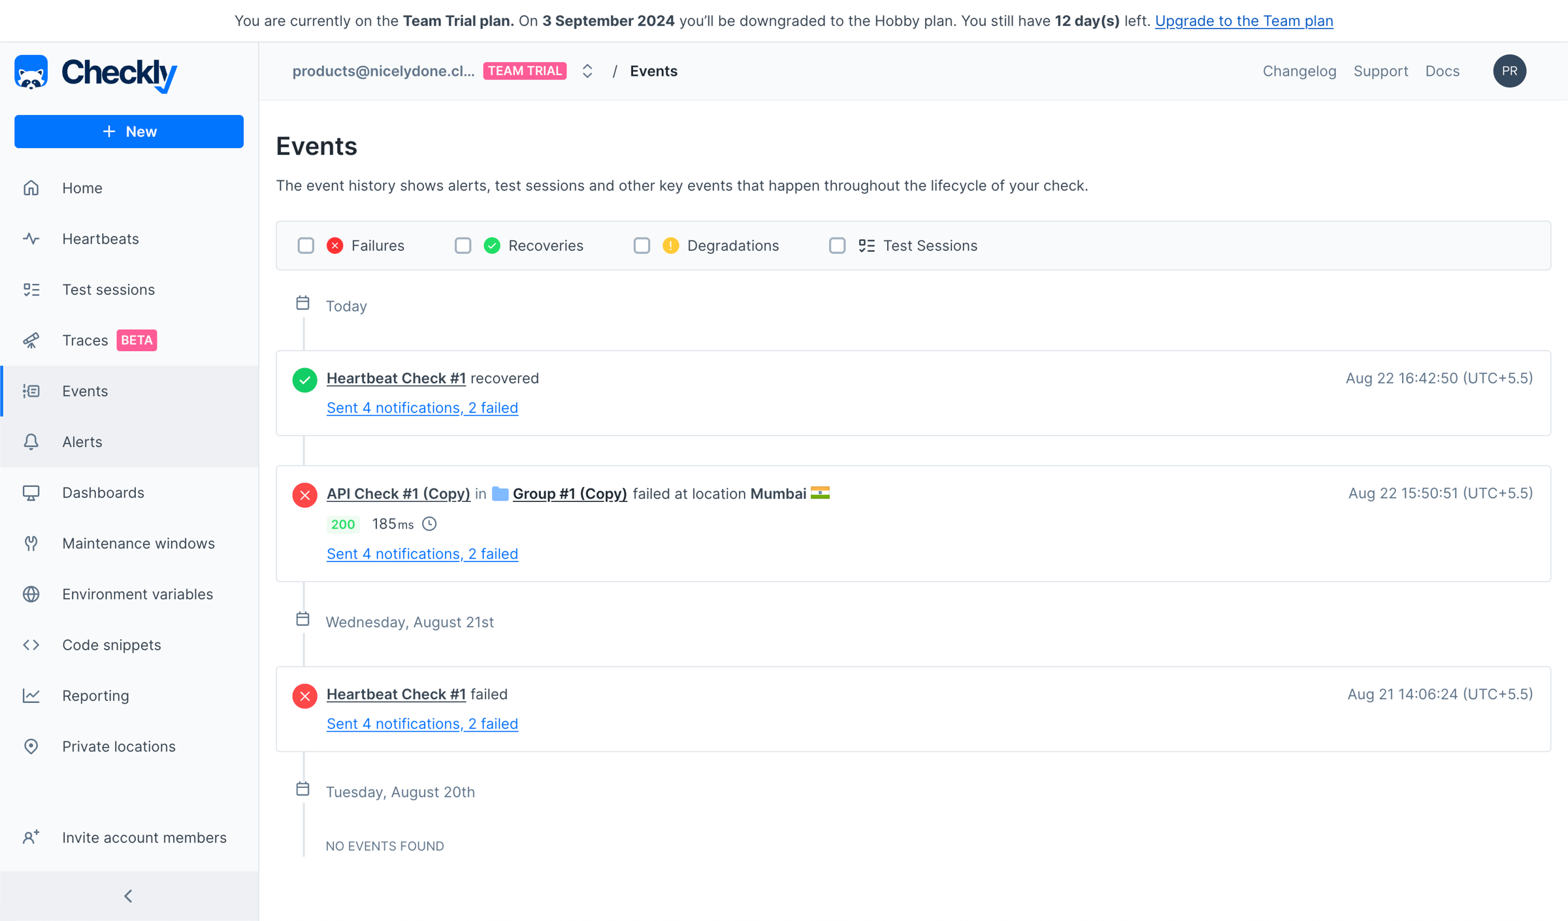The width and height of the screenshot is (1568, 921).
Task: Click the Events breadcrumb label
Action: (x=653, y=71)
